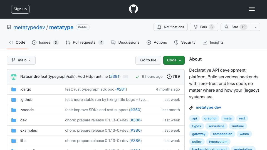Click the link icon beside metatype.dev
Screen dimensions: 267x150
click(191, 108)
